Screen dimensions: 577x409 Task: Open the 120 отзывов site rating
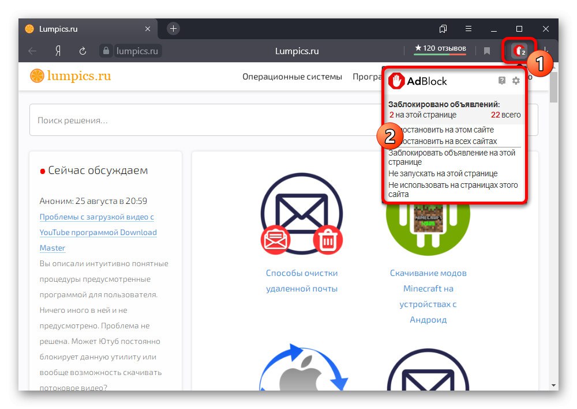tap(440, 48)
